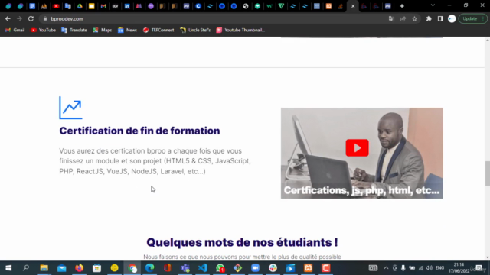Switch the ENG input language indicator
This screenshot has height=275, width=490.
pos(439,268)
